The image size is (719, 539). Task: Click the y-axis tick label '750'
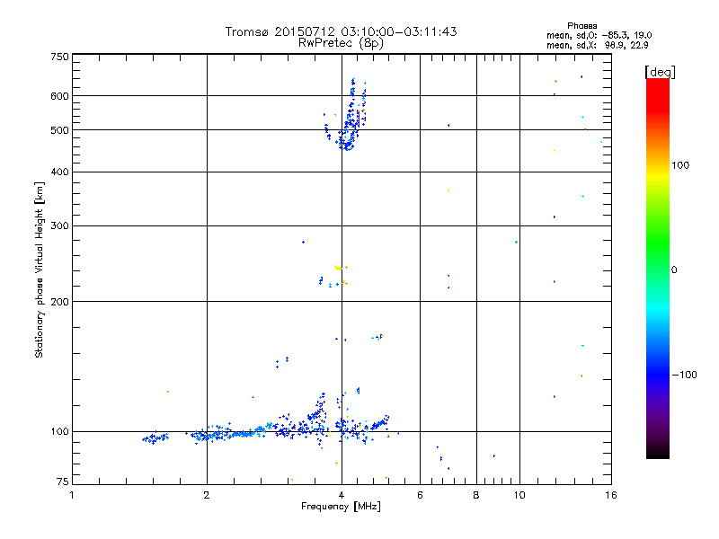[59, 57]
